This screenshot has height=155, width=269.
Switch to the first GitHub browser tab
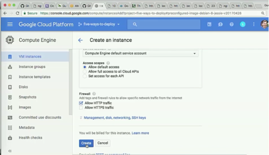[25, 6]
